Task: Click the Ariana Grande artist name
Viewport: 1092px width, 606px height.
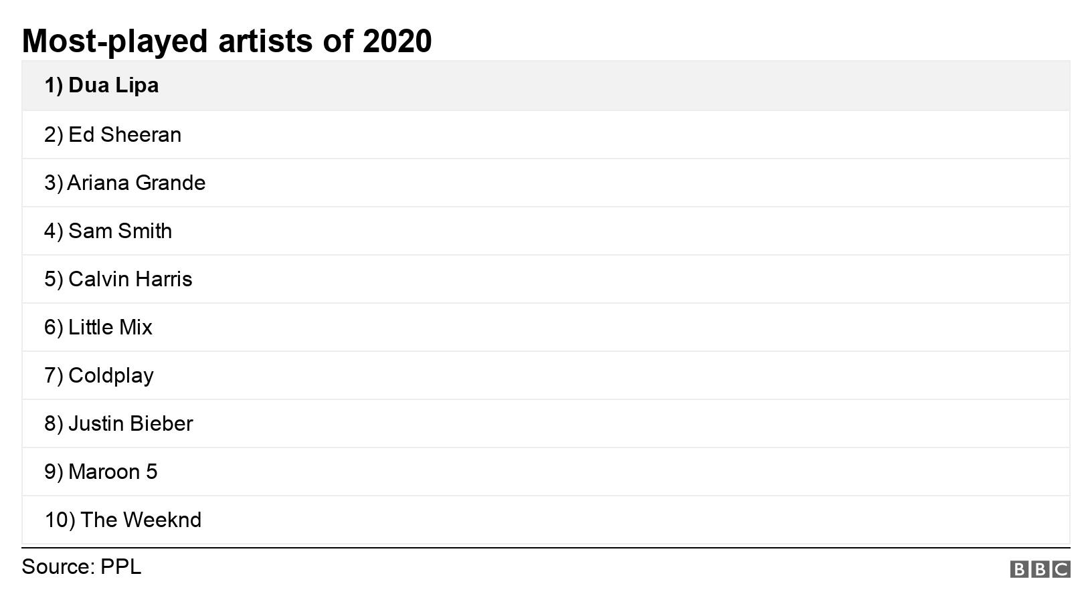Action: [136, 183]
